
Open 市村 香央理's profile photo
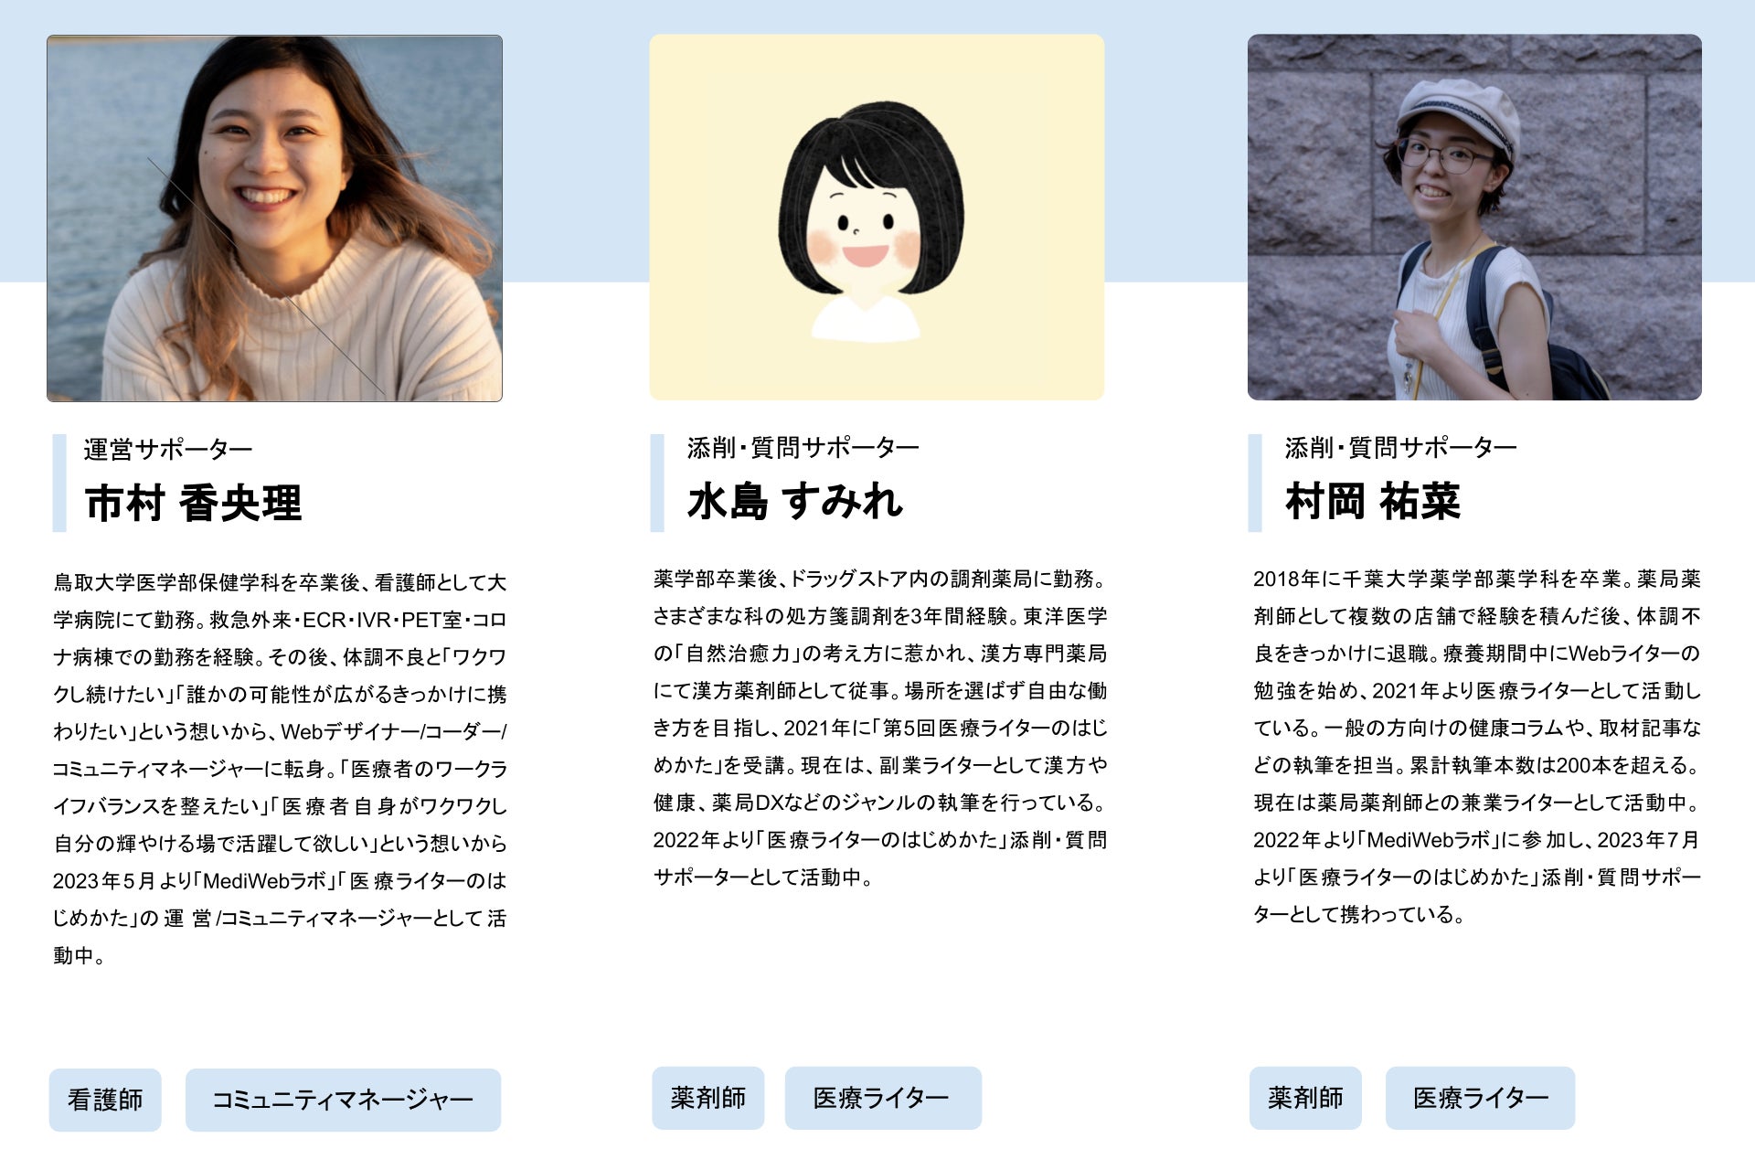(x=274, y=218)
